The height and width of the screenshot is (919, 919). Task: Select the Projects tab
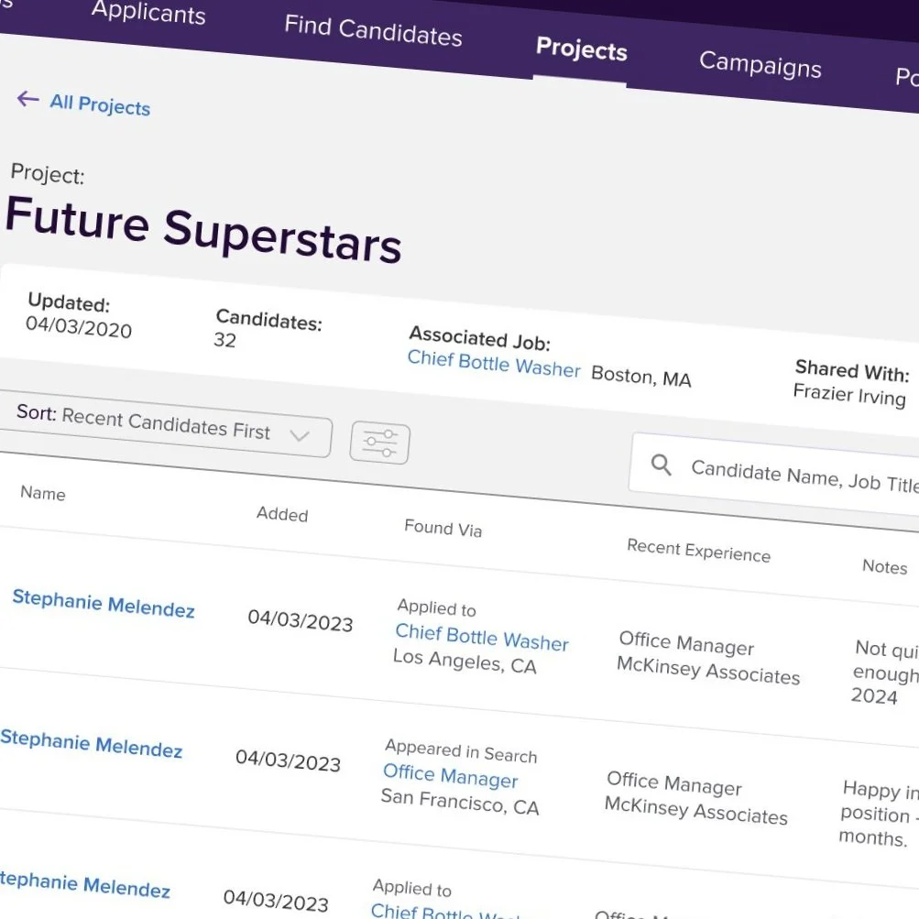pos(582,49)
